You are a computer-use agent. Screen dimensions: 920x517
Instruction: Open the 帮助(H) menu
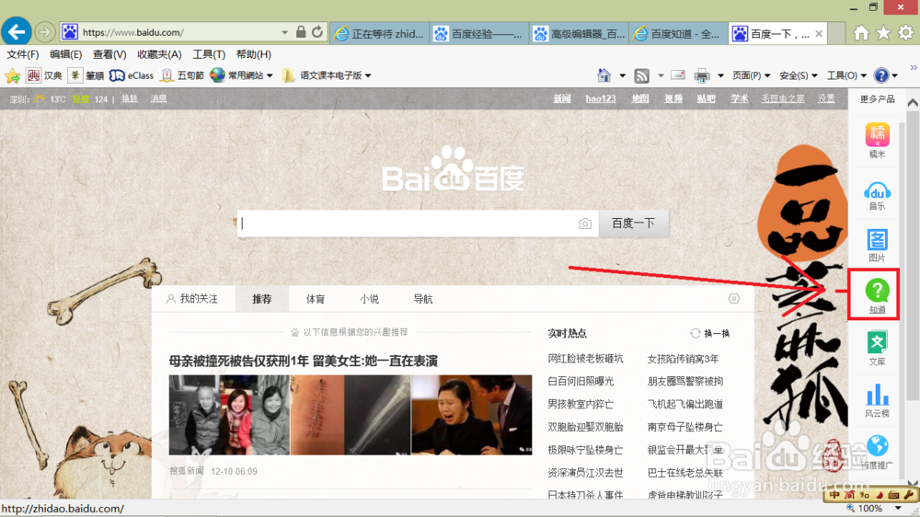[254, 54]
